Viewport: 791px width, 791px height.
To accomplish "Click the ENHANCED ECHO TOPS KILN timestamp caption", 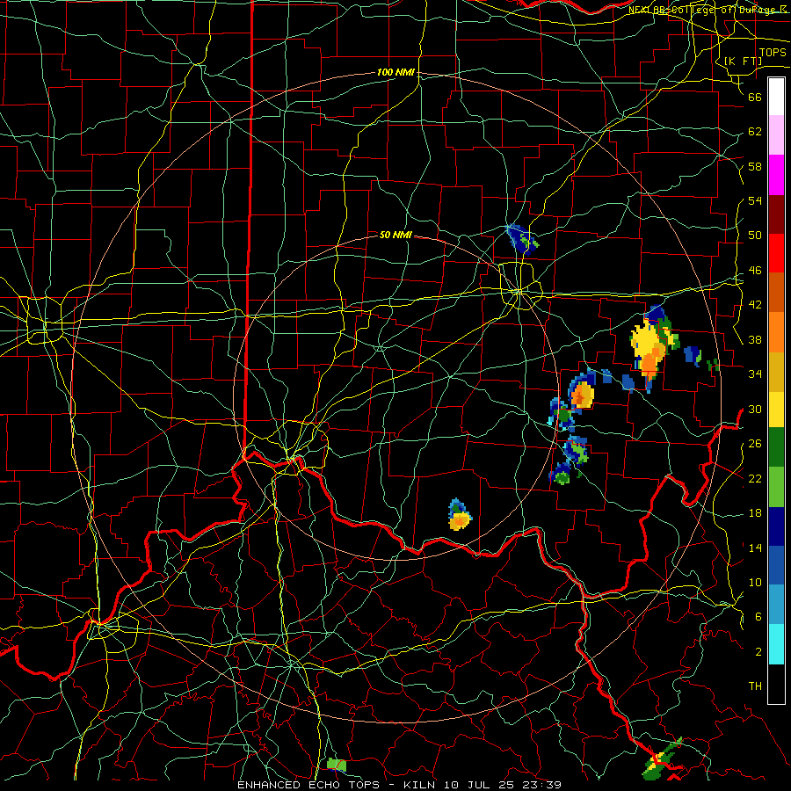I will pos(399,785).
